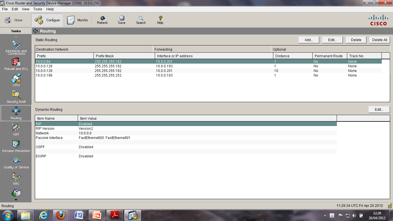The image size is (393, 221).
Task: Click Permanent Route column header
Action: click(330, 56)
